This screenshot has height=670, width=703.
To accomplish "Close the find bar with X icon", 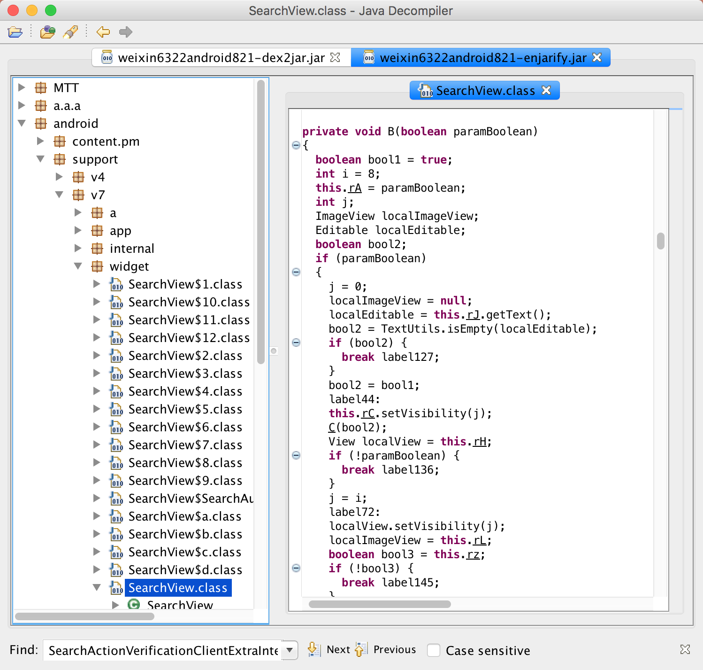I will 685,649.
